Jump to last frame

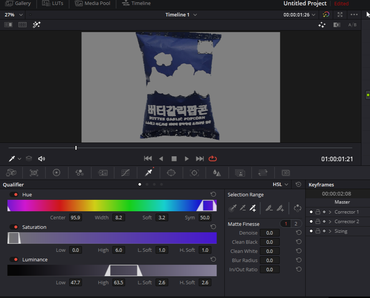pos(200,159)
